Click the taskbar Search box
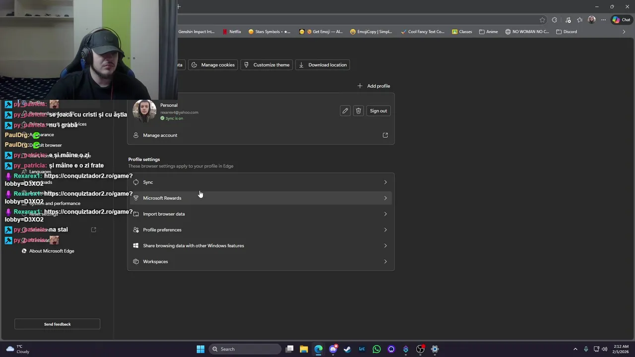 pyautogui.click(x=245, y=349)
